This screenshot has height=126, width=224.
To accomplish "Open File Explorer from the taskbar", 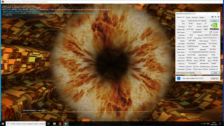I will (x=54, y=124).
